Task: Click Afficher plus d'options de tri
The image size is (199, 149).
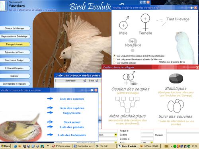Action: click(172, 62)
